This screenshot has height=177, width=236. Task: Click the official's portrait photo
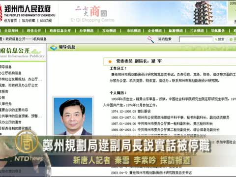73,117
